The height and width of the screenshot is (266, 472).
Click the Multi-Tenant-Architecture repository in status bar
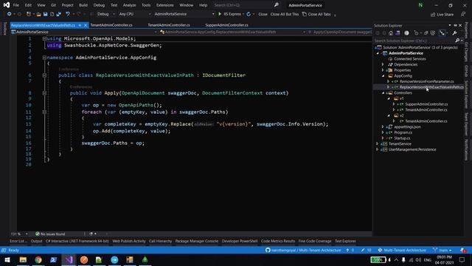[x=402, y=250]
